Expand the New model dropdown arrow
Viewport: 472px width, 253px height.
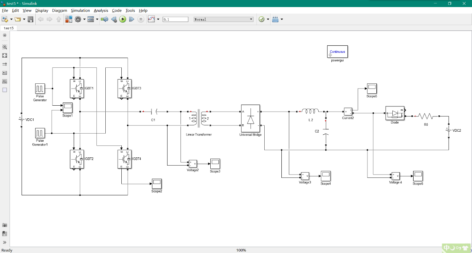click(11, 19)
